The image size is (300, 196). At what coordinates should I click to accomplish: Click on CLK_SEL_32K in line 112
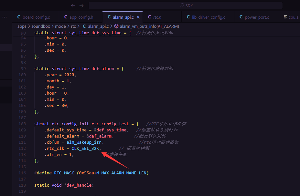85,149
